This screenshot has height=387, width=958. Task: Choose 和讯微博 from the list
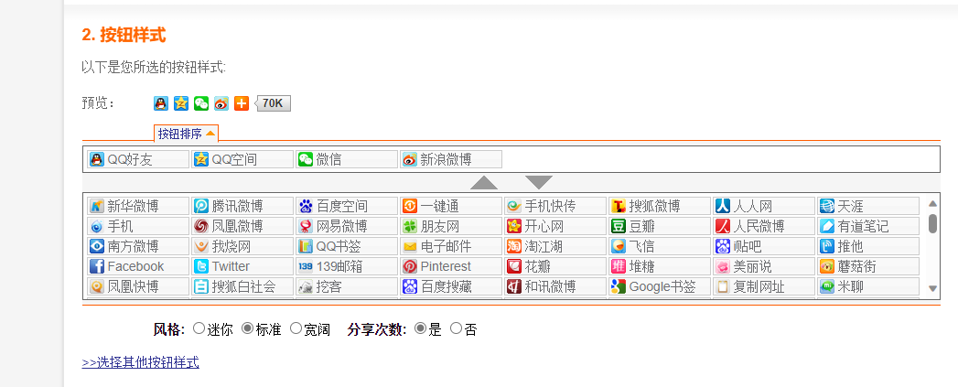(x=555, y=286)
